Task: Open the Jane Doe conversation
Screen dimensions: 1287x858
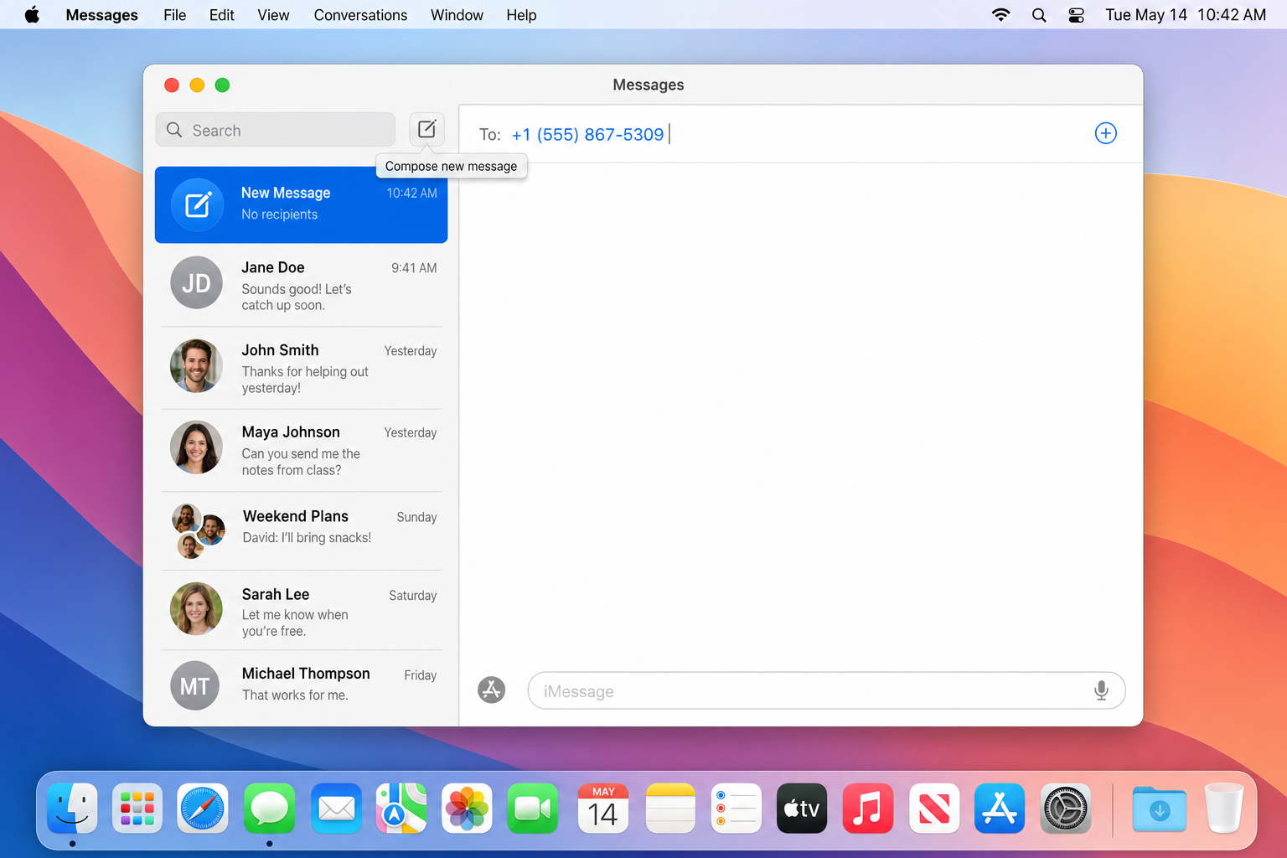Action: point(301,285)
